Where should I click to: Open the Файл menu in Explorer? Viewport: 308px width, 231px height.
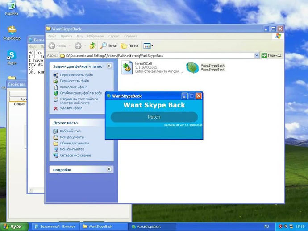tap(52, 36)
